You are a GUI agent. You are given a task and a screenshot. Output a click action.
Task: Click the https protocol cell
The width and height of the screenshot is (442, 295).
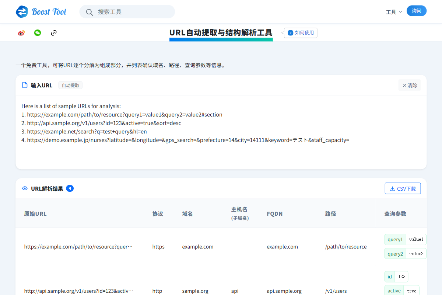[158, 247]
